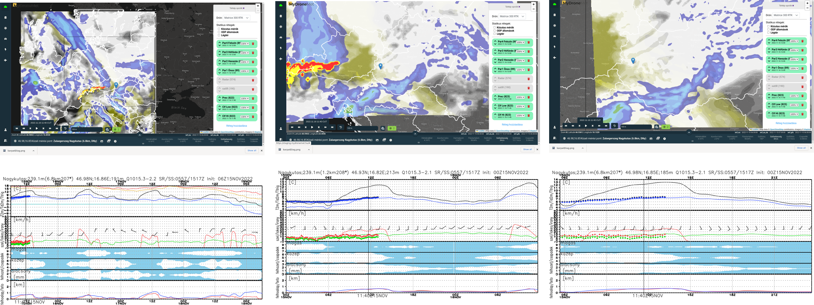
Task: Delete the Clf Hi (823) layer in left screenshot
Action: click(253, 117)
